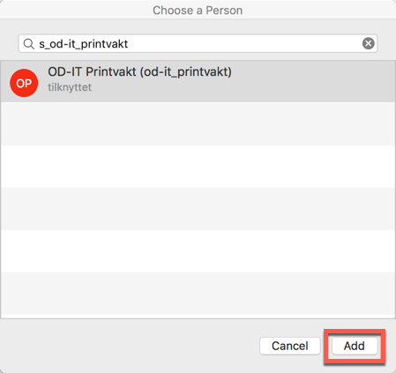Click the tilknyttet subtitle under the result

pyautogui.click(x=70, y=87)
